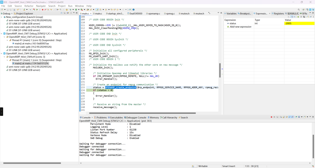Click the Add new expression plus icon
The image size is (315, 168).
pos(228,27)
